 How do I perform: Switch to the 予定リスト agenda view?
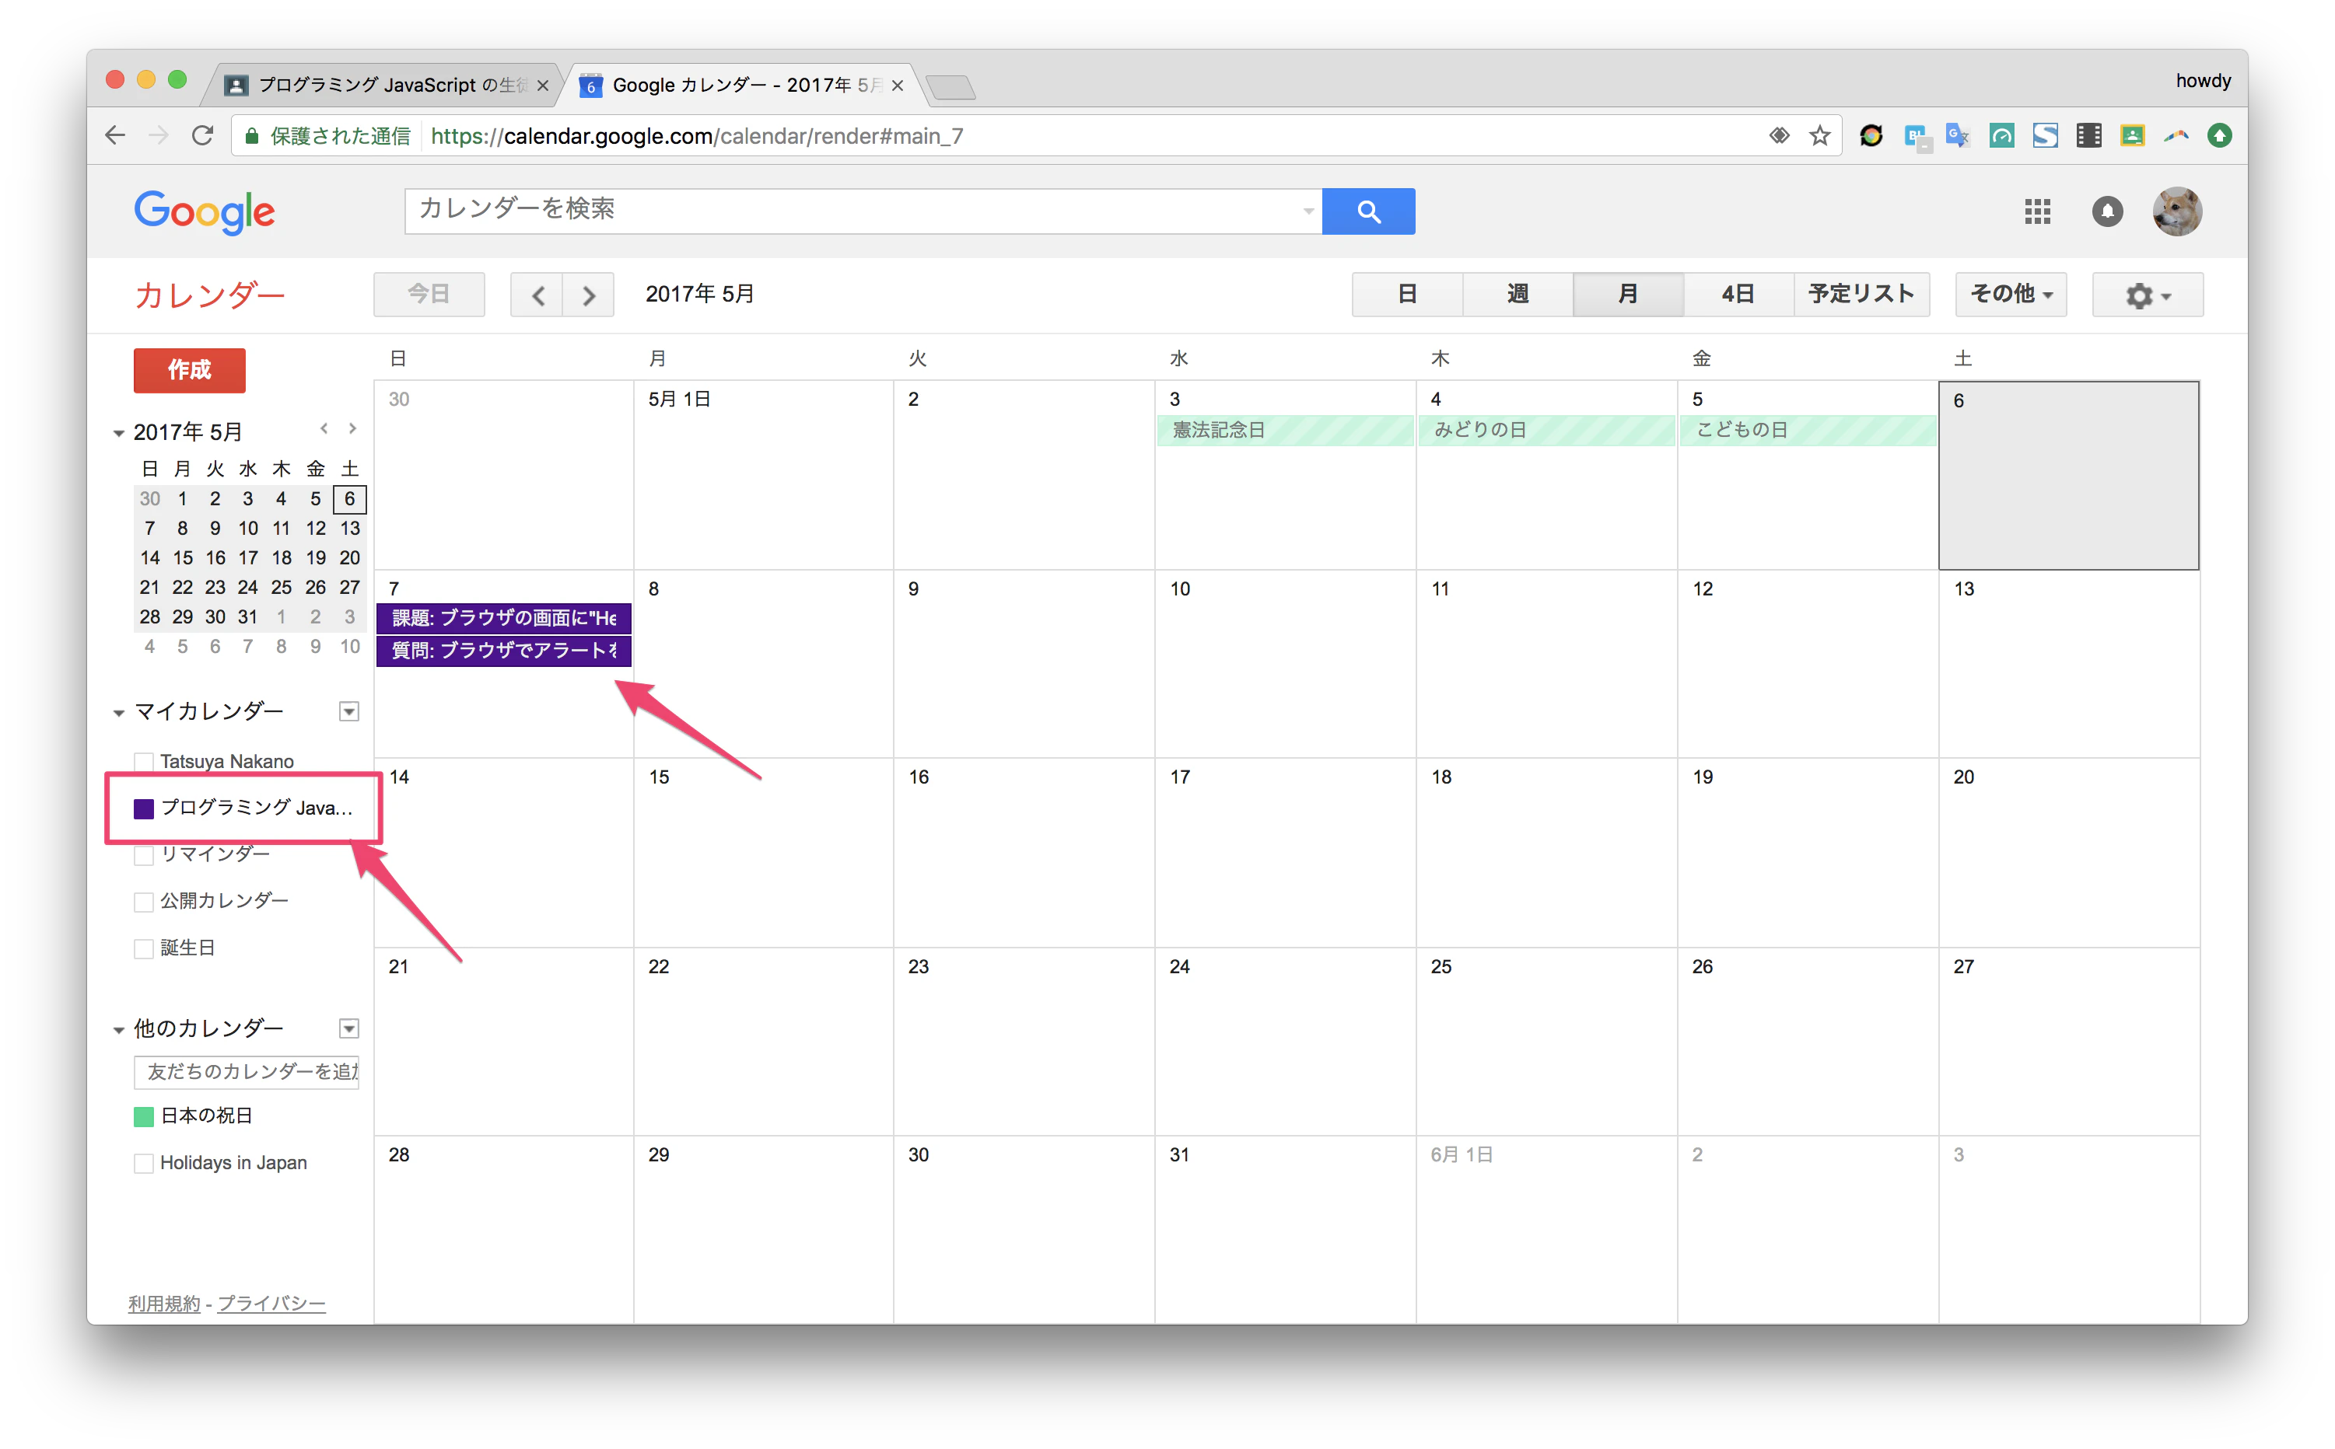[1861, 294]
